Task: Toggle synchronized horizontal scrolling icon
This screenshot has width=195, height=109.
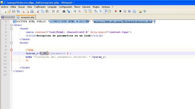Action: (x=90, y=12)
